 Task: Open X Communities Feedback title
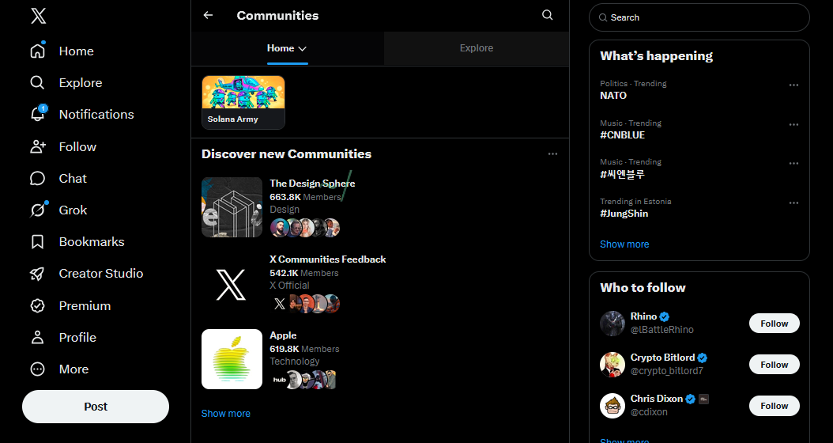tap(328, 259)
